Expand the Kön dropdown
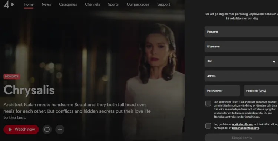Screen dimensions: 278x141 [241, 61]
